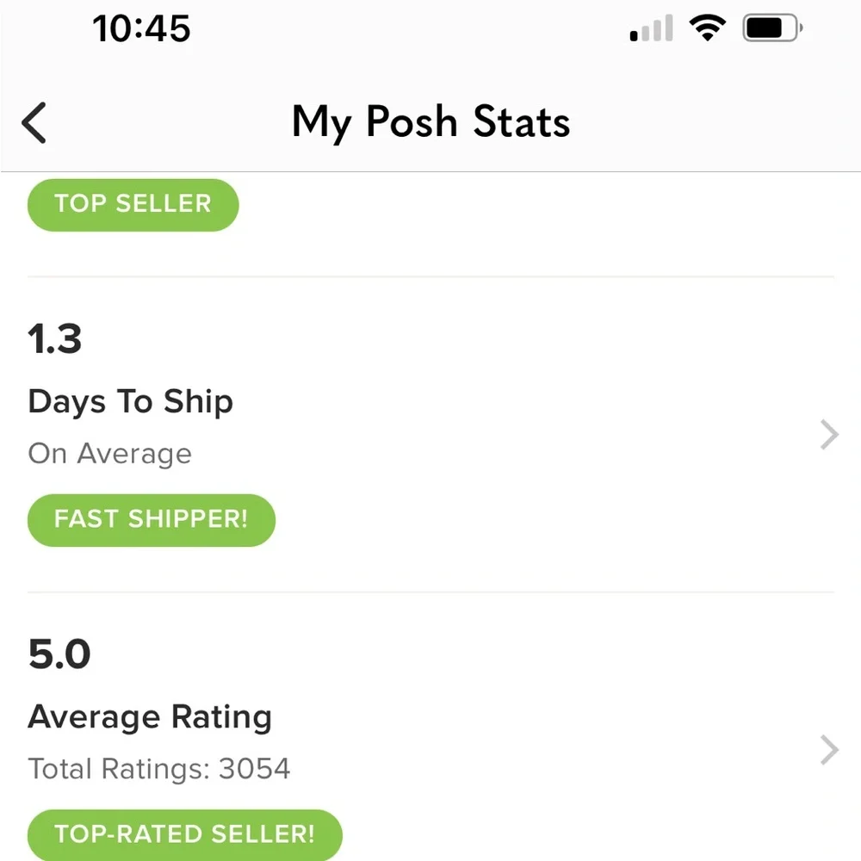Tap the FAST SHIPPER! badge

pyautogui.click(x=151, y=520)
